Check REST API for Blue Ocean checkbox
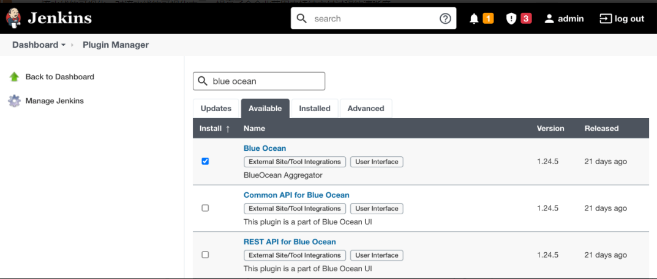 pos(205,255)
